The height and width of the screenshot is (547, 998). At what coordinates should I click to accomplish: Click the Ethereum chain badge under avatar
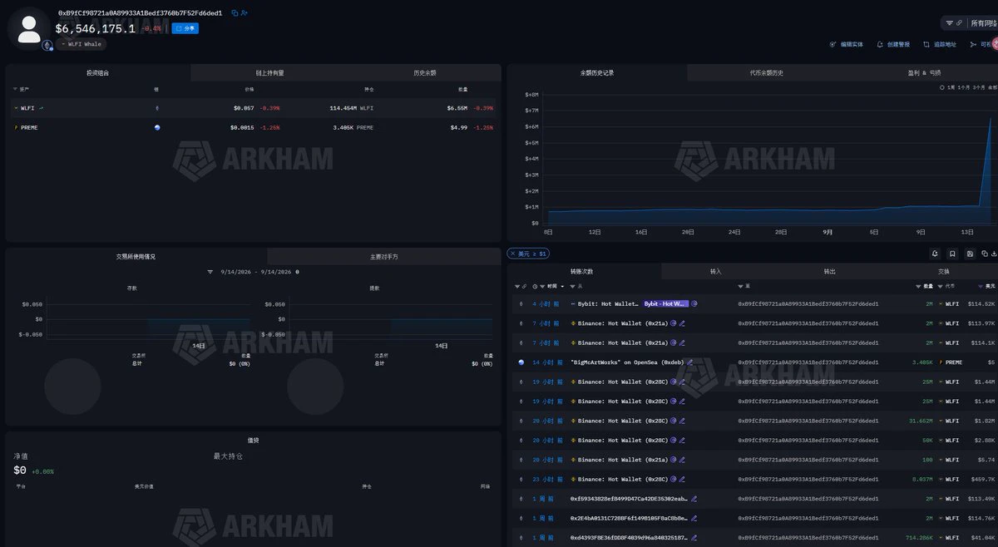[x=47, y=45]
